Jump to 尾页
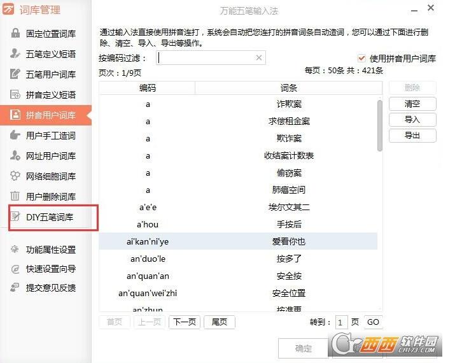455x363 pixels. (x=220, y=322)
